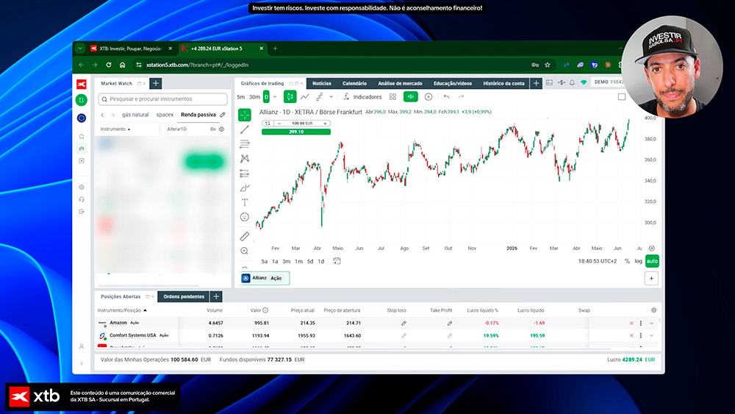Open home icon in left sidebar
The width and height of the screenshot is (735, 414).
pyautogui.click(x=82, y=137)
